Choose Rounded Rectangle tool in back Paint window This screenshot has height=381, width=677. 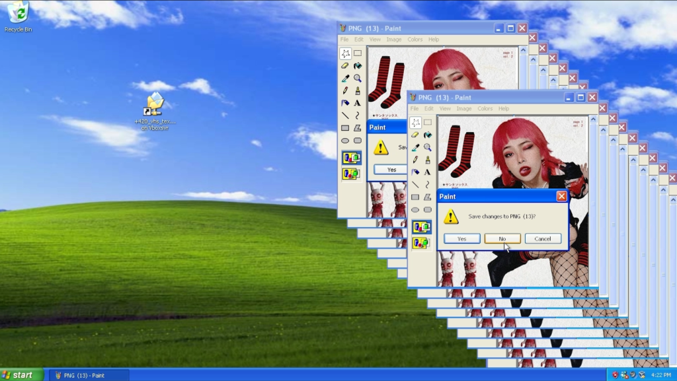point(358,141)
